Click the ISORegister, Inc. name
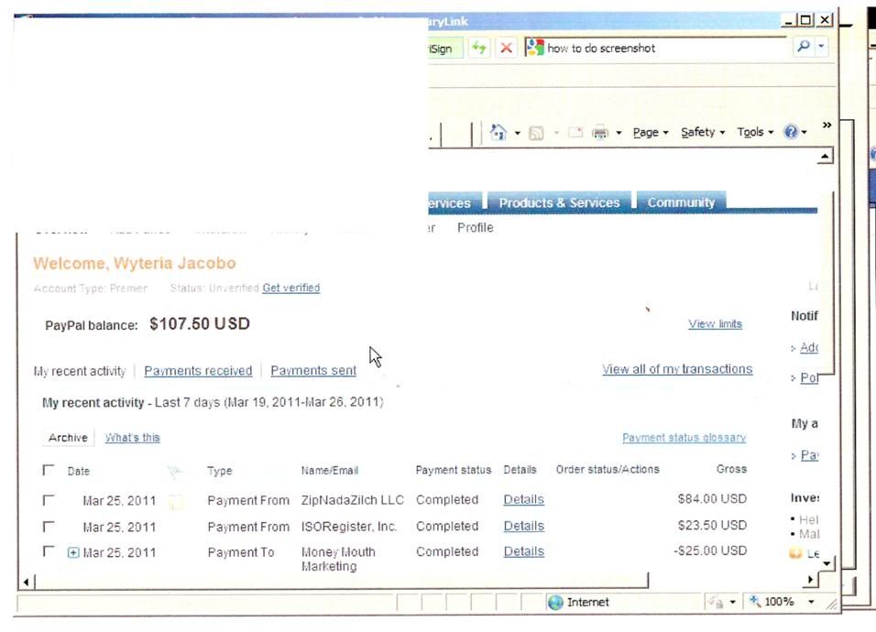Screen dimensions: 876x632 [348, 527]
